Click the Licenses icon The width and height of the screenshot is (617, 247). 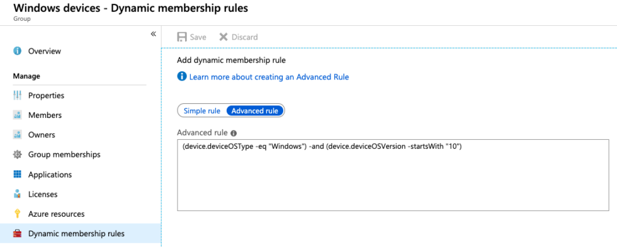[18, 194]
